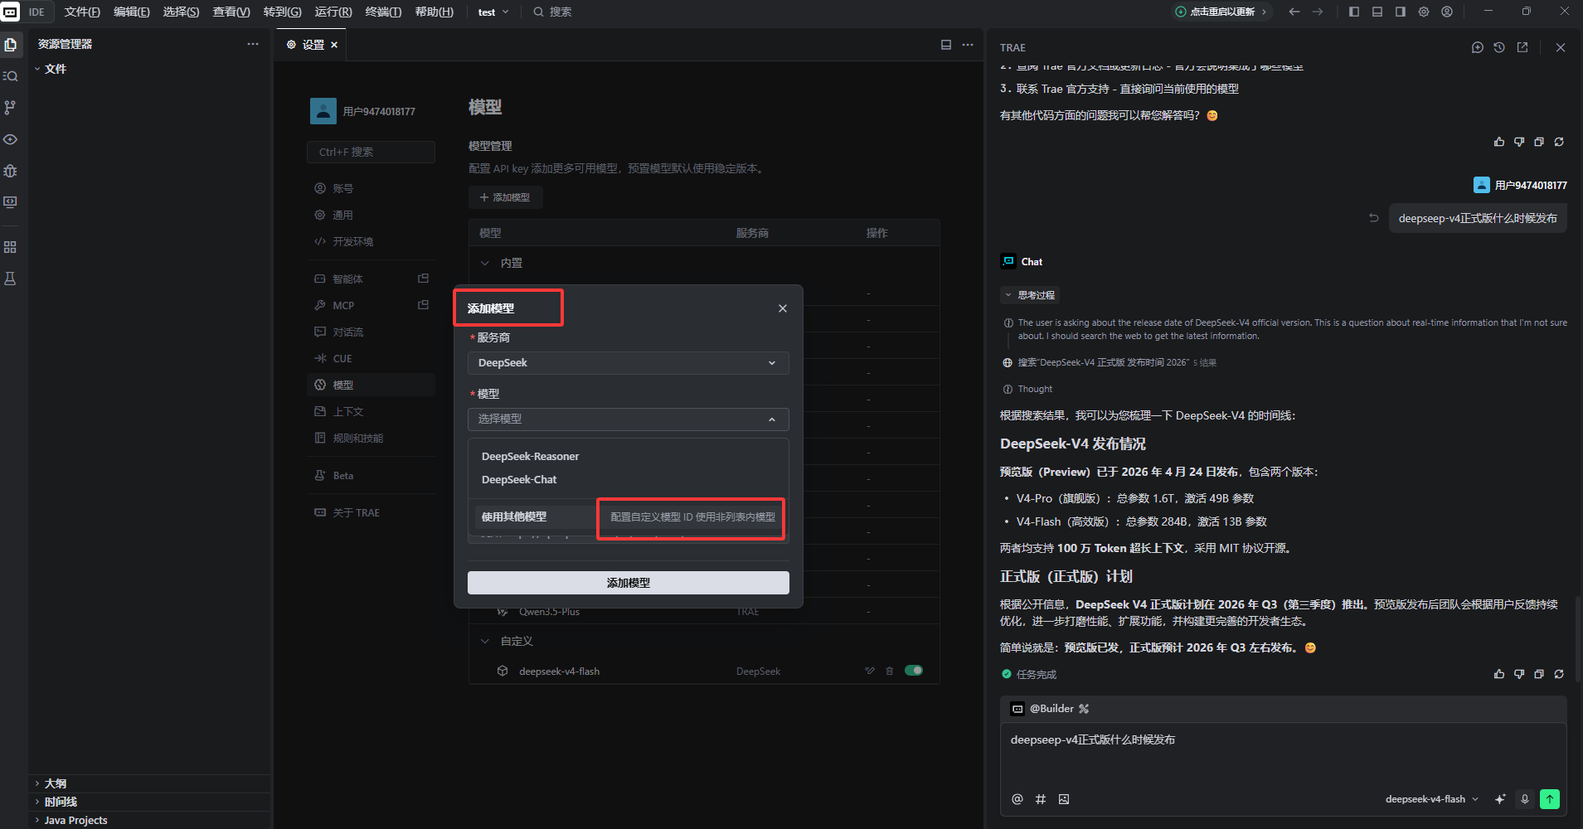This screenshot has height=829, width=1583.
Task: Open chat history in TRAE panel
Action: coord(1499,47)
